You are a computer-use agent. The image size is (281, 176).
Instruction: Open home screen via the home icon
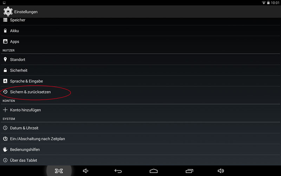pos(153,171)
